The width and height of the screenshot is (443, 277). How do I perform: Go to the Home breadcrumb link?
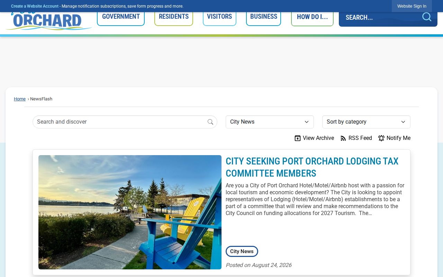coord(20,99)
